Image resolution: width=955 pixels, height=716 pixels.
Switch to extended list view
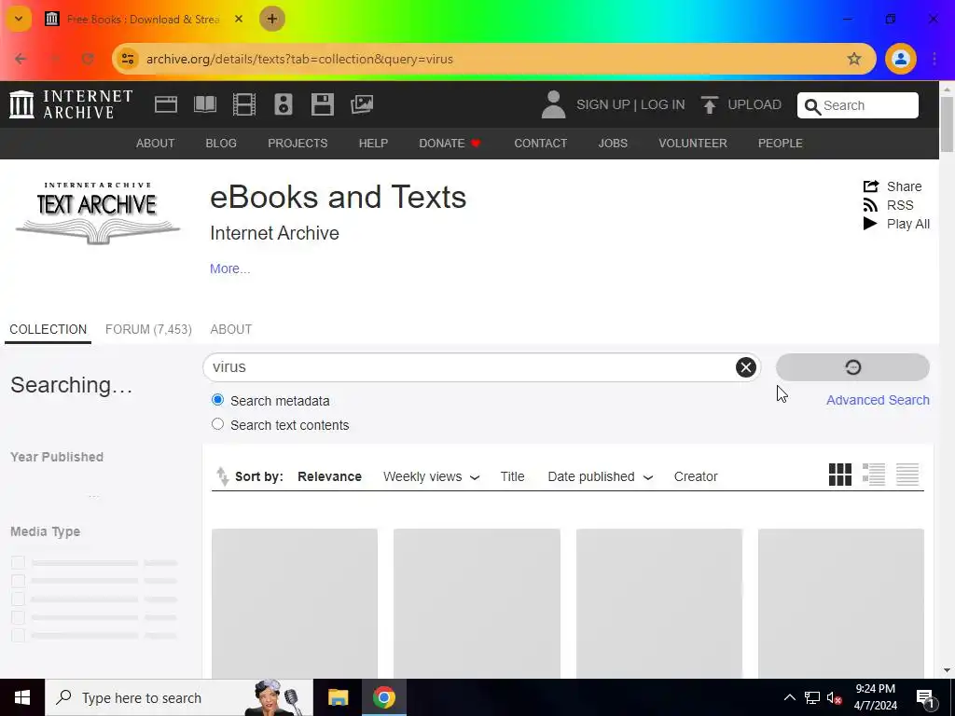click(x=873, y=475)
